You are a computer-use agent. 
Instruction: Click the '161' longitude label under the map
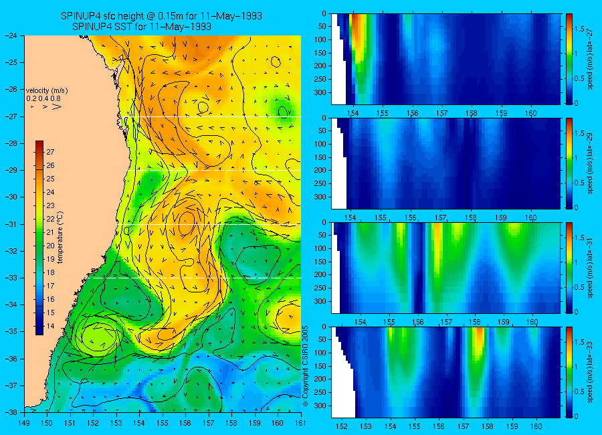[x=300, y=423]
